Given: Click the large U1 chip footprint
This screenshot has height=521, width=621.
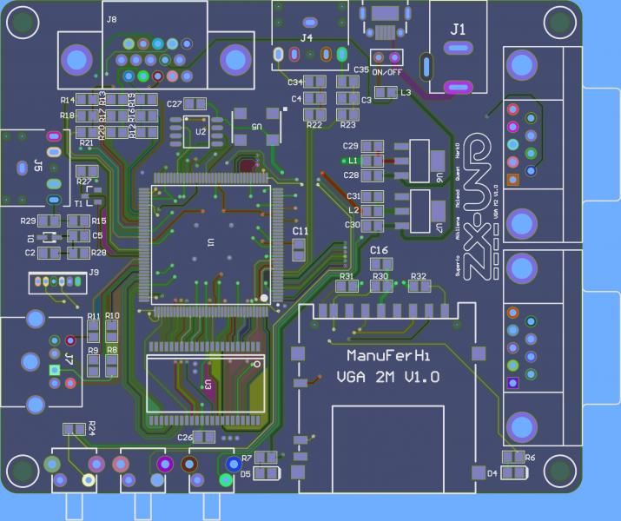Looking at the screenshot, I should coord(210,242).
